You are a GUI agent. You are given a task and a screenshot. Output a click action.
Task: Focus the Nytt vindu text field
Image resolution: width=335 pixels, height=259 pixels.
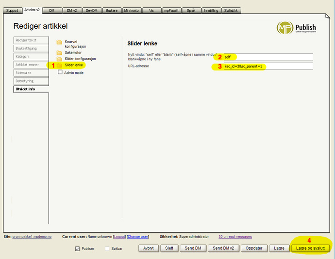click(x=268, y=57)
